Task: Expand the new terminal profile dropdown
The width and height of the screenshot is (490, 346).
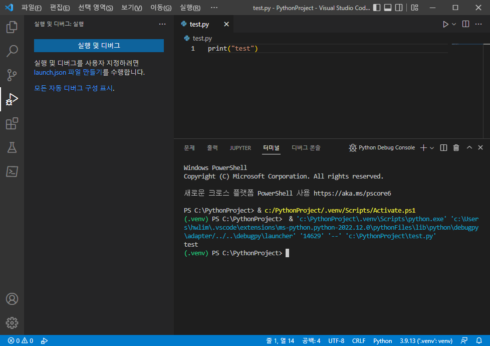Action: click(x=432, y=147)
